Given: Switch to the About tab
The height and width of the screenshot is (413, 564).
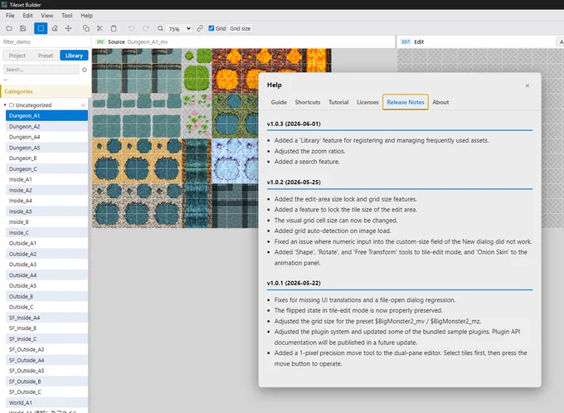Looking at the screenshot, I should coord(440,102).
